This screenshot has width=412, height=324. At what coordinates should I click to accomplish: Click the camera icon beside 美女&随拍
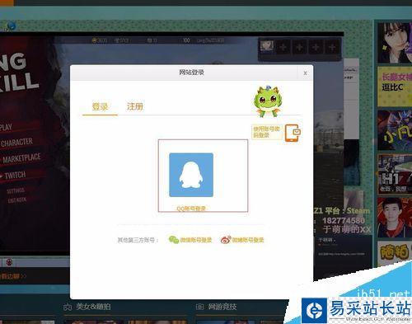68,307
